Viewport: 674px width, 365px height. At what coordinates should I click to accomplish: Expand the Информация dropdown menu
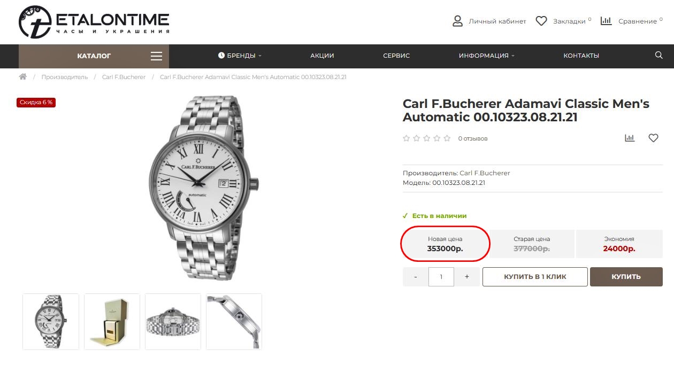click(x=486, y=56)
